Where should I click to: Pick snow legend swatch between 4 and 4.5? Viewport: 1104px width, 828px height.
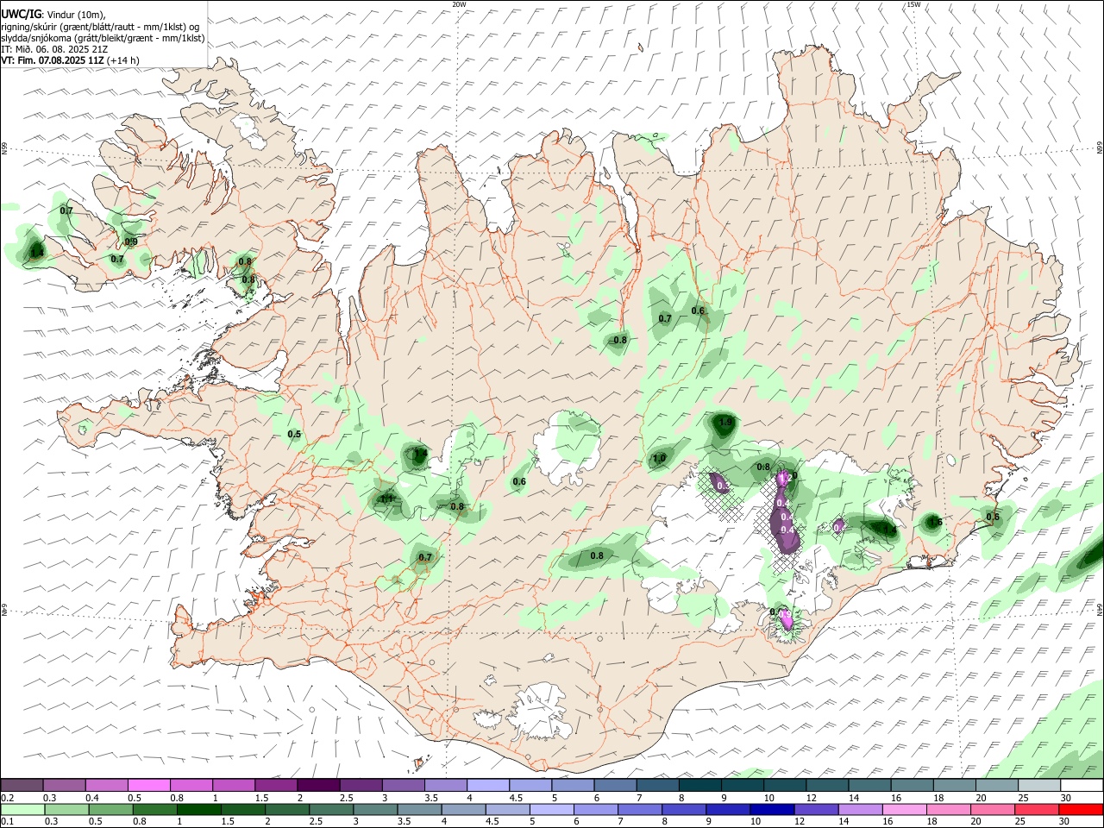(488, 785)
